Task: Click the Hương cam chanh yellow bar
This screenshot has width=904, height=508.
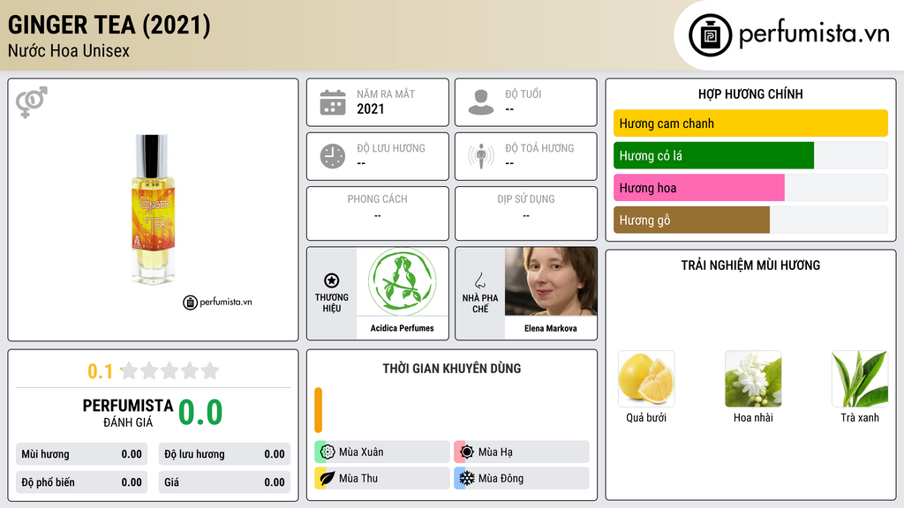Action: 750,123
